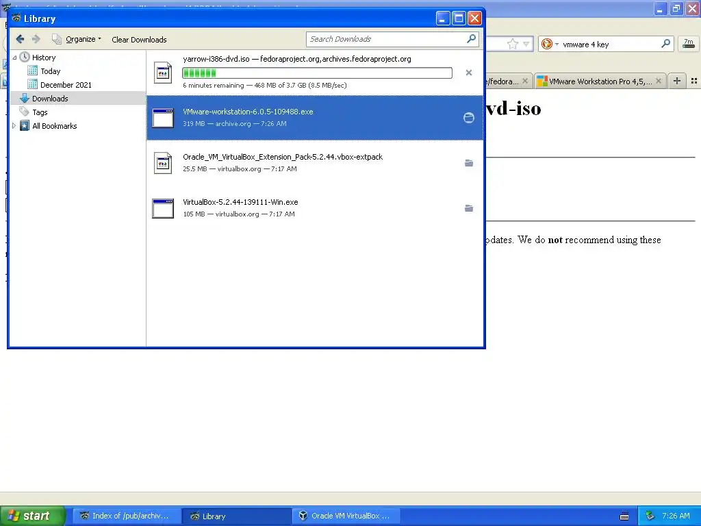701x526 pixels.
Task: Go forward with Library forward arrow
Action: [x=36, y=39]
